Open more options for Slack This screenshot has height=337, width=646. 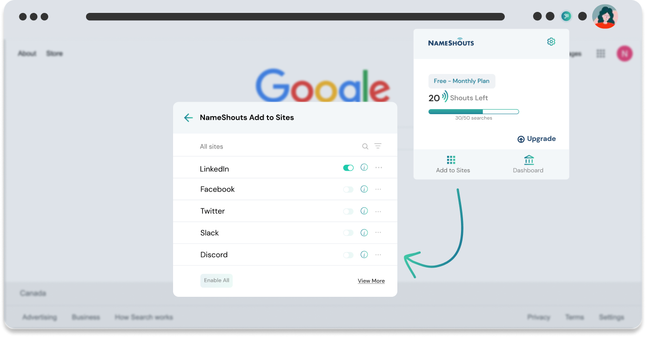(x=378, y=232)
